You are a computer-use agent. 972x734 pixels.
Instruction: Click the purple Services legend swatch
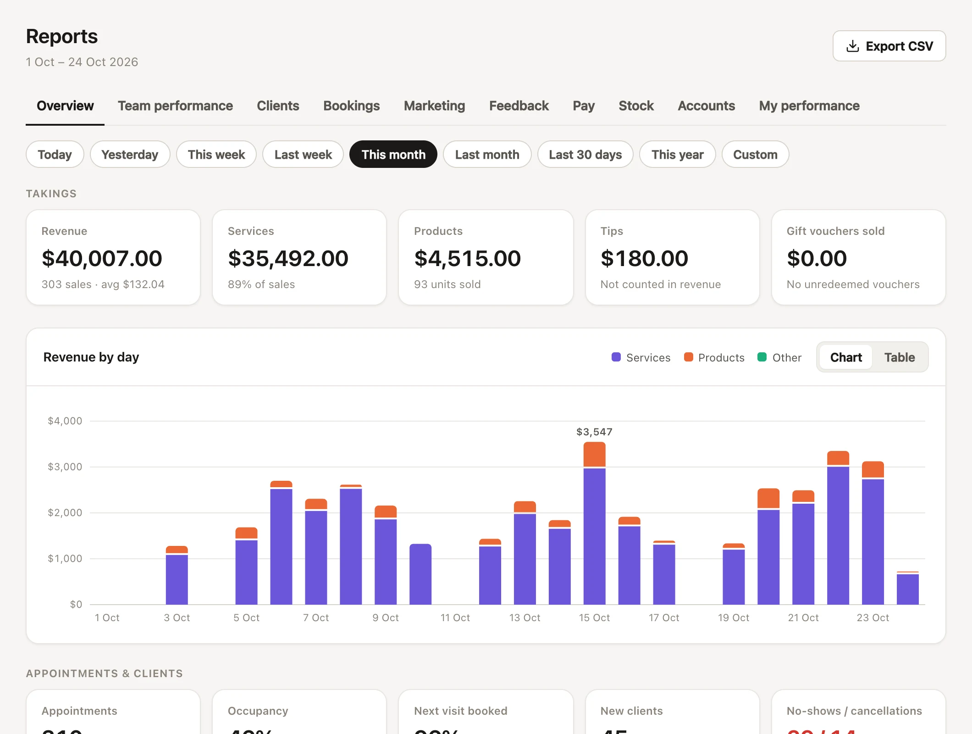click(x=616, y=357)
